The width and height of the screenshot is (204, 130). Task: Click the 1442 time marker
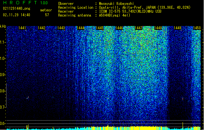[42, 28]
